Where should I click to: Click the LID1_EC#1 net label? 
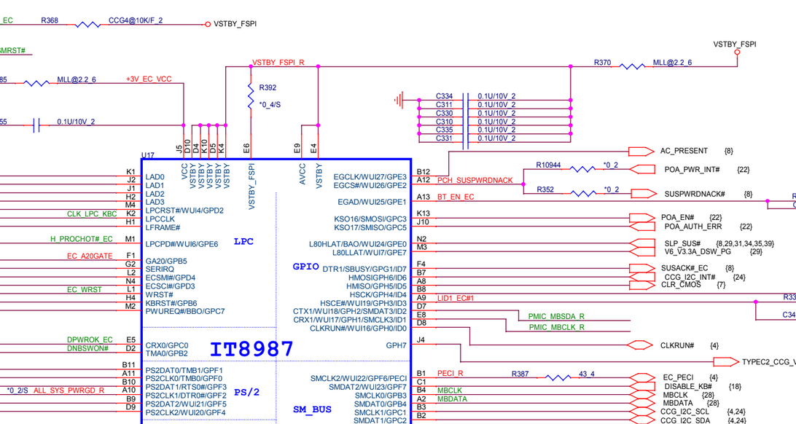pyautogui.click(x=456, y=298)
